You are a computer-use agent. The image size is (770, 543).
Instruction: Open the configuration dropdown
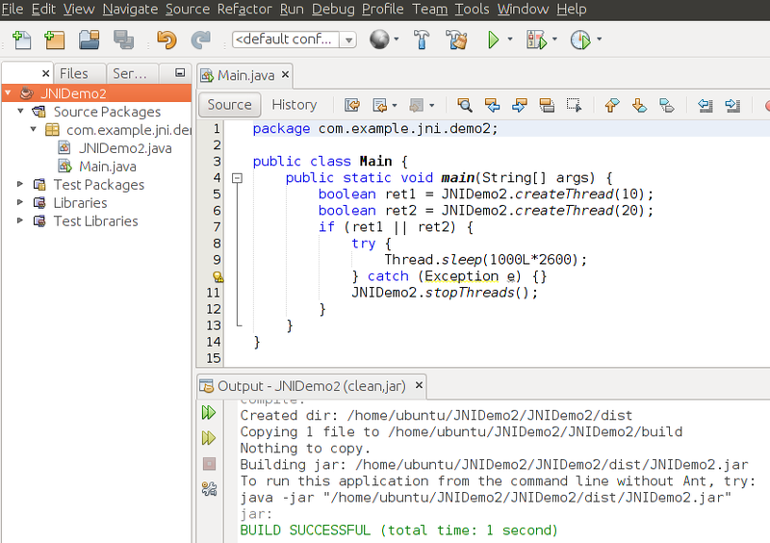point(348,39)
